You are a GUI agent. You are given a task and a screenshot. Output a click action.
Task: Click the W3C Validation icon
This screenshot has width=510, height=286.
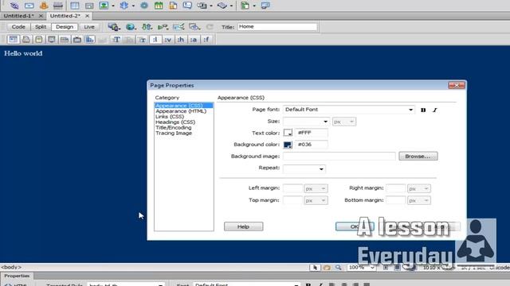(163, 27)
